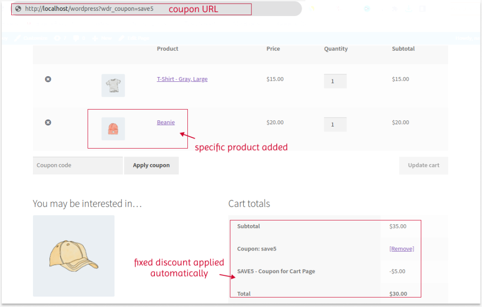Click the downloads icon in the browser toolbar

pos(409,8)
